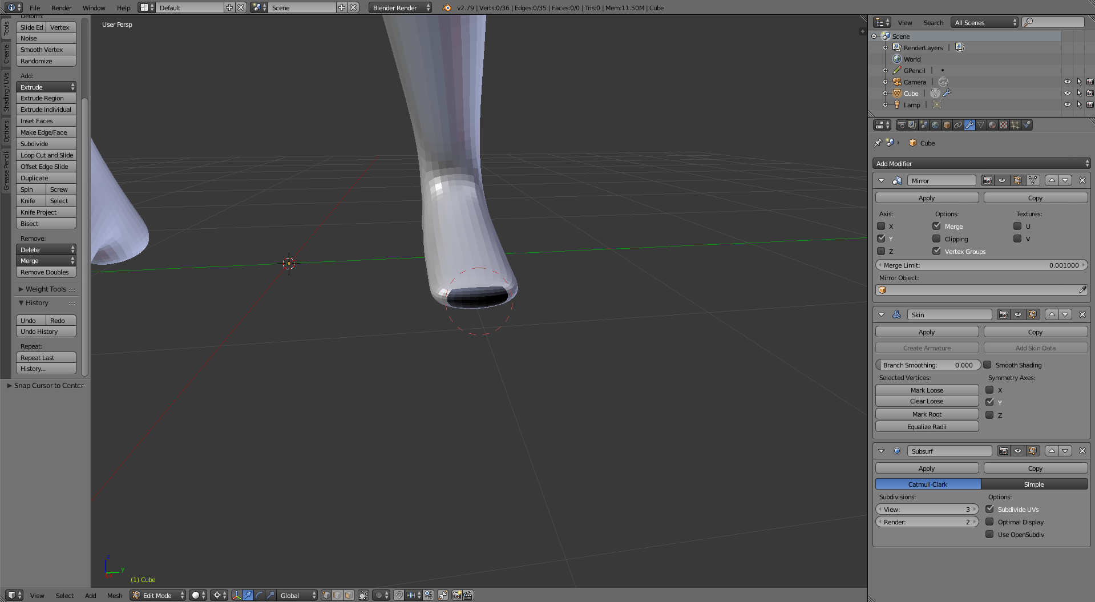Open the Render properties tab camera icon

tap(901, 125)
